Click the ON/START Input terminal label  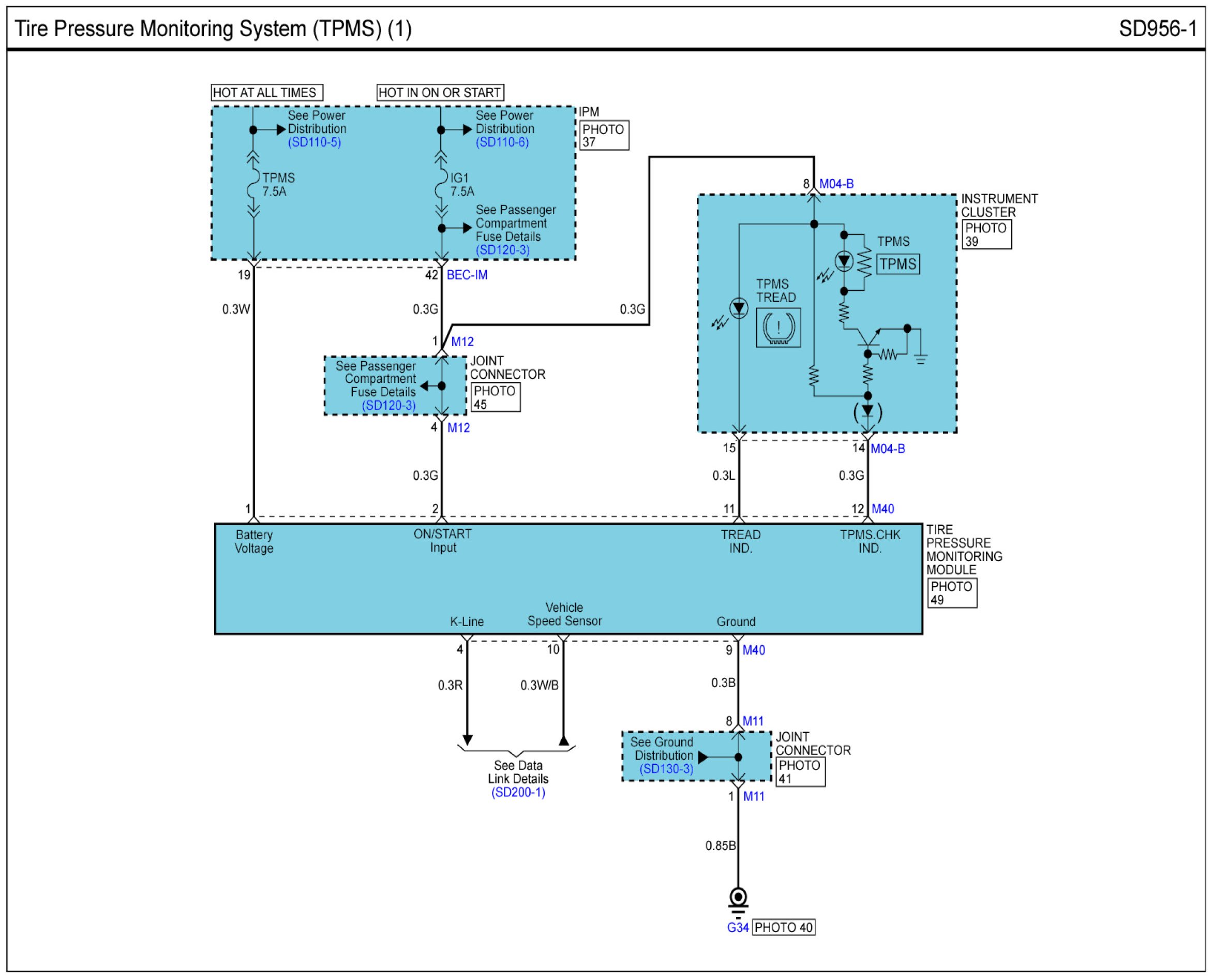pos(443,541)
